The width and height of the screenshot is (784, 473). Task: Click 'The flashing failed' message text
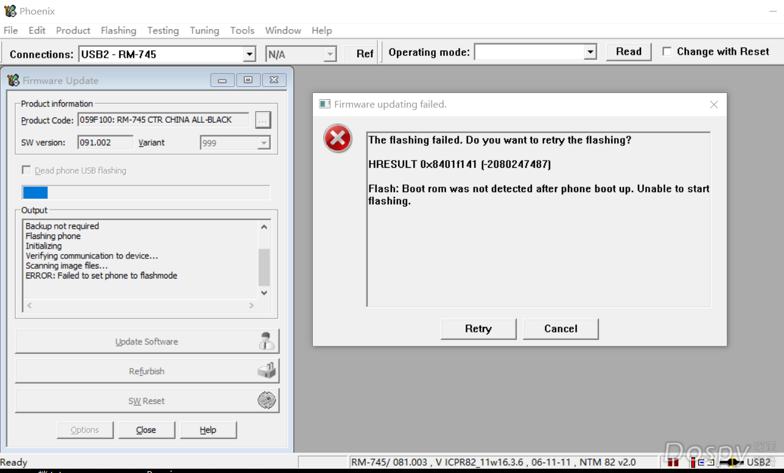[500, 140]
